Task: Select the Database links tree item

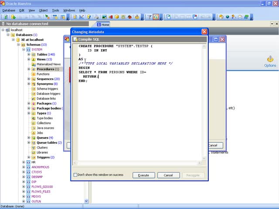Action: pos(46,98)
